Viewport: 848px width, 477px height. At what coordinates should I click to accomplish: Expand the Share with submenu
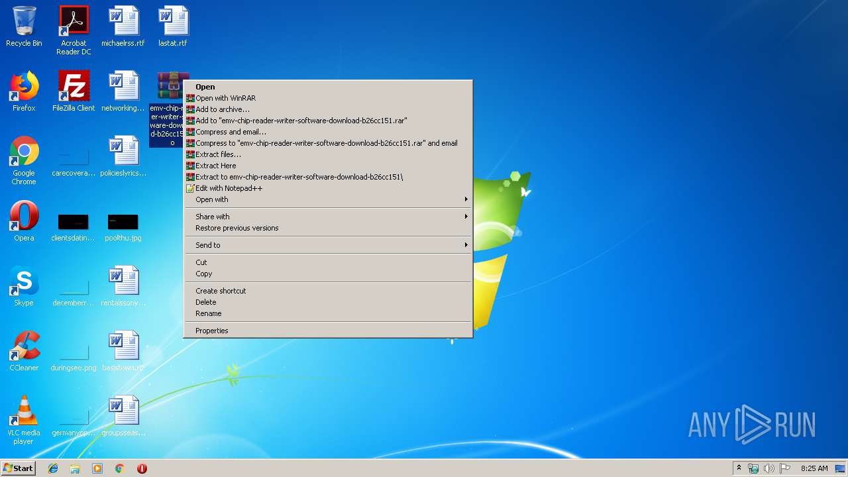[328, 217]
